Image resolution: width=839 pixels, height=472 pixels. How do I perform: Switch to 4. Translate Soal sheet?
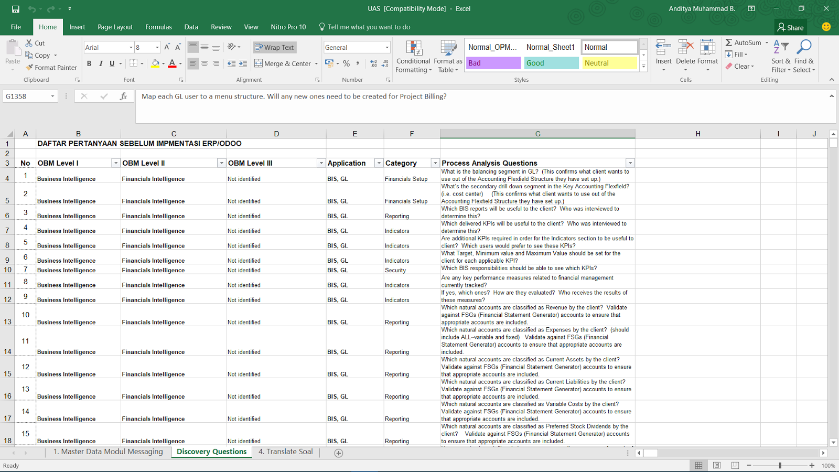[285, 452]
